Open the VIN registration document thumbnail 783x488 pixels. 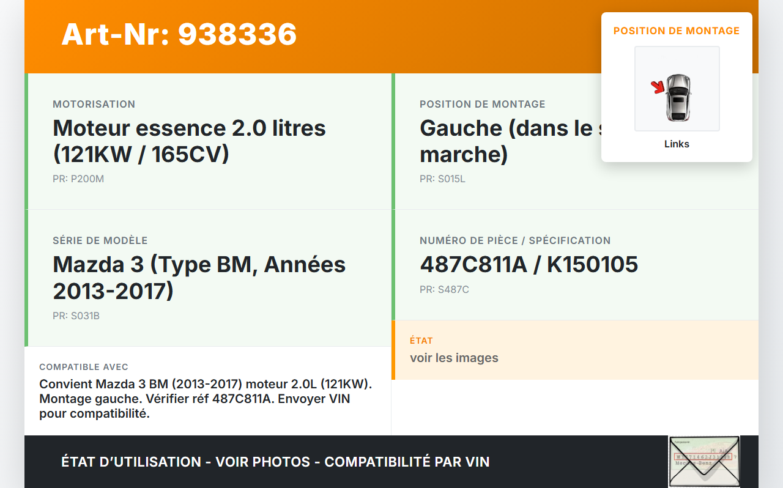tap(704, 461)
